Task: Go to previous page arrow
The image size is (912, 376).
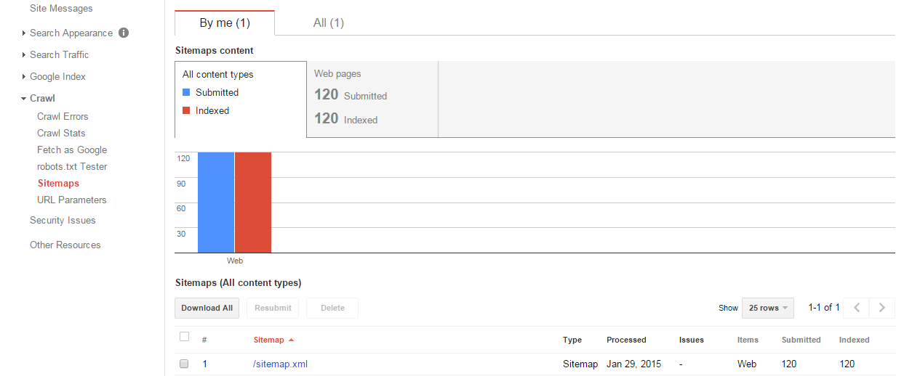Action: (x=857, y=308)
